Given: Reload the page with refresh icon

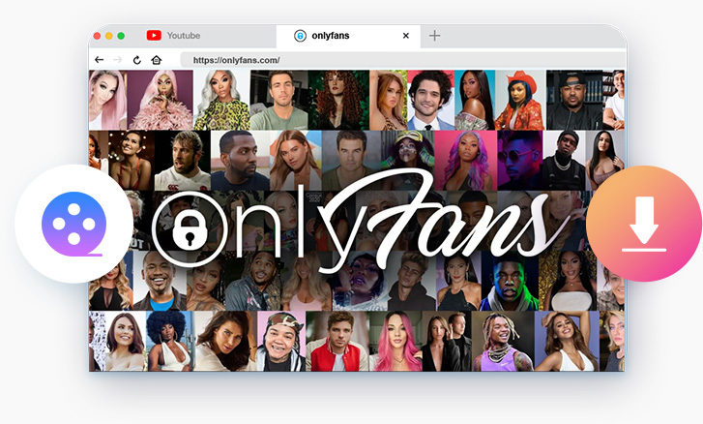Looking at the screenshot, I should 136,60.
